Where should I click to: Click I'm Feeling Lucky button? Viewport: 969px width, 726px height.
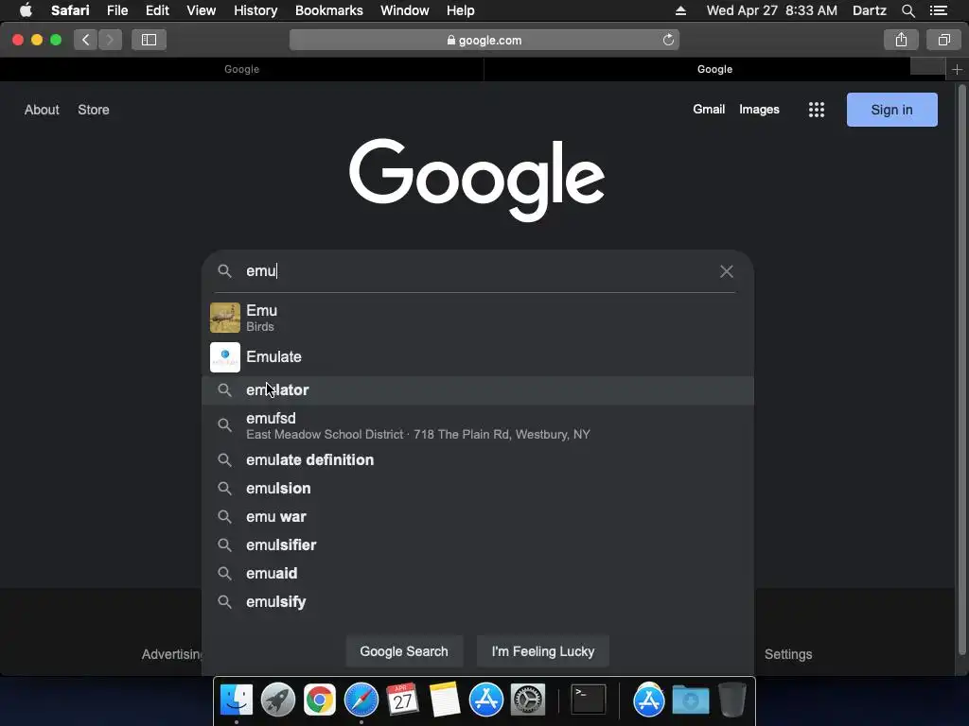click(x=543, y=651)
